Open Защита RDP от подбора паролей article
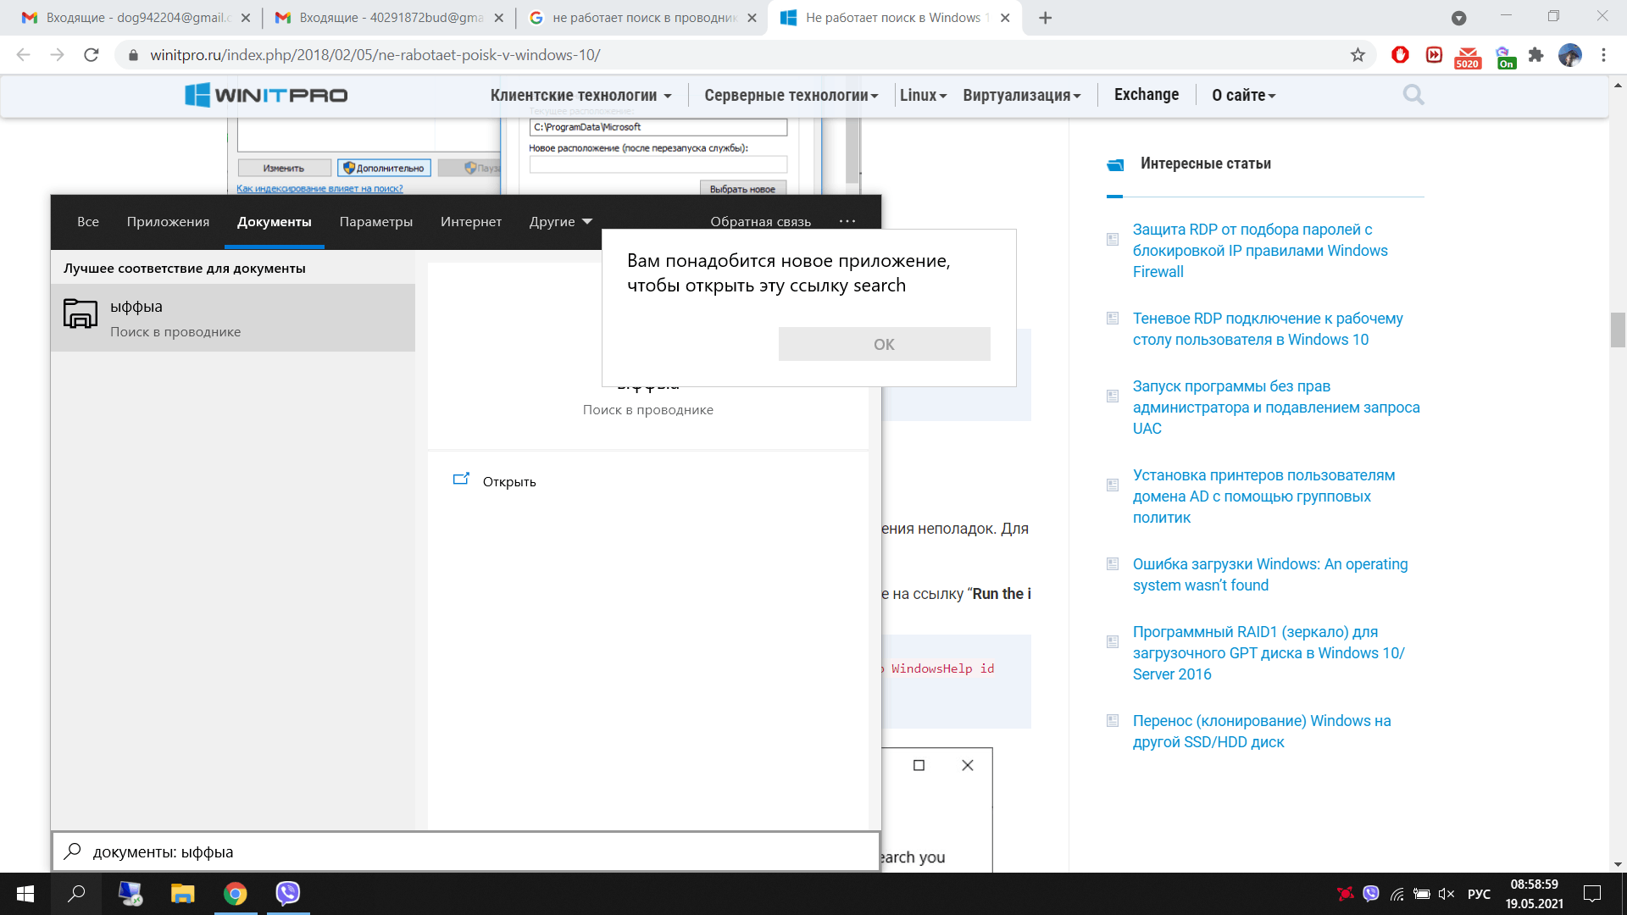The height and width of the screenshot is (915, 1627). click(x=1260, y=251)
